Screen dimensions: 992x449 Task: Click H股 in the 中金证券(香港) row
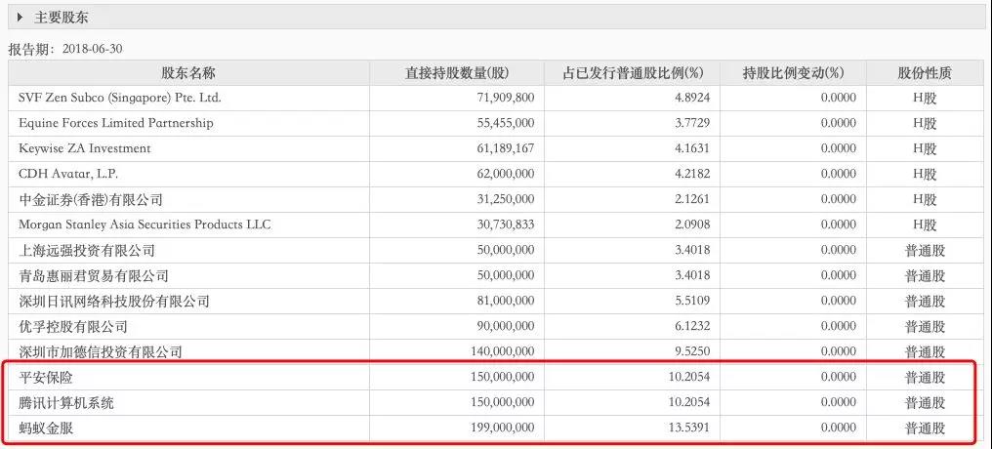click(925, 199)
